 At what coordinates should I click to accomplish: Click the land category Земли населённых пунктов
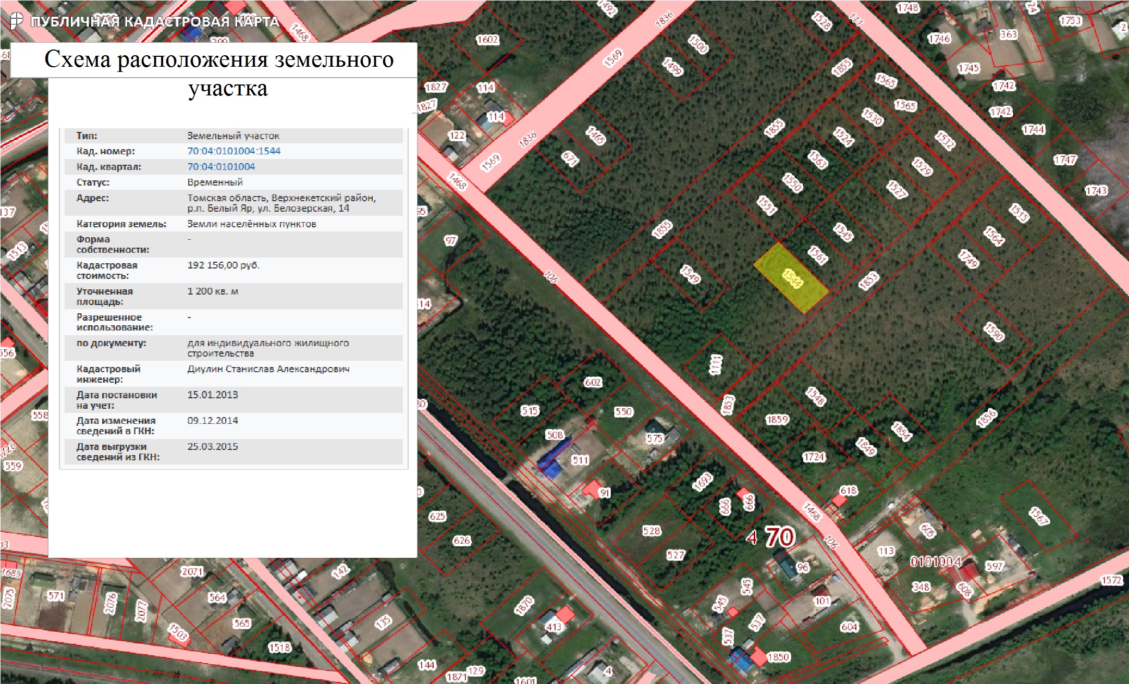click(x=252, y=224)
